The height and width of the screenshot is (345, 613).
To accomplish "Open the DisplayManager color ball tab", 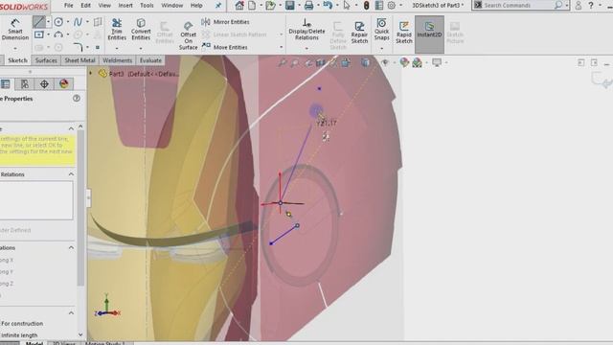I will click(x=64, y=83).
